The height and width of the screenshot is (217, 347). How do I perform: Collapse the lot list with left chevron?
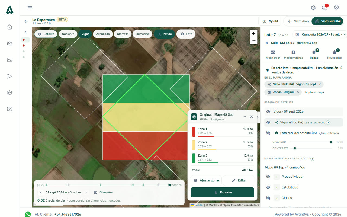[25, 32]
